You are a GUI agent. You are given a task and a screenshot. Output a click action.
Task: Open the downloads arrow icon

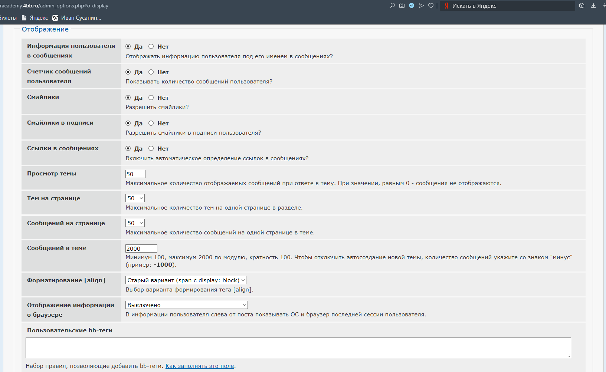[594, 6]
